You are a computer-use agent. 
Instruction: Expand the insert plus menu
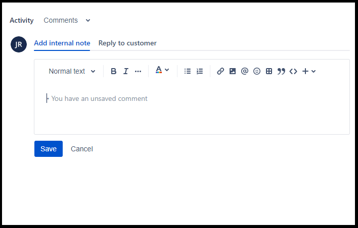coord(309,71)
